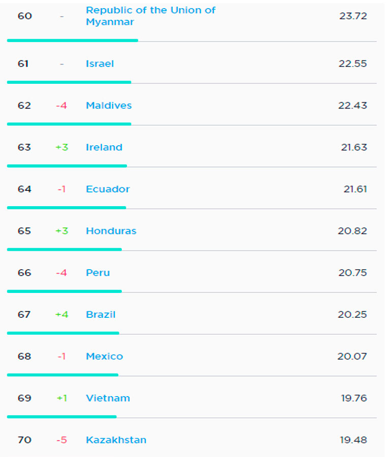Click rank number 67
This screenshot has width=386, height=457.
coord(24,314)
